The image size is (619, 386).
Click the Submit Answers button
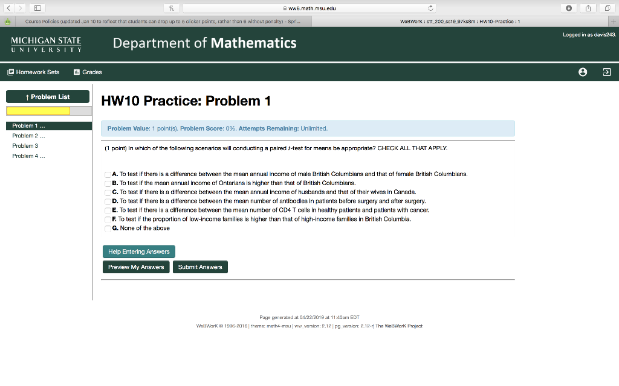click(x=200, y=267)
